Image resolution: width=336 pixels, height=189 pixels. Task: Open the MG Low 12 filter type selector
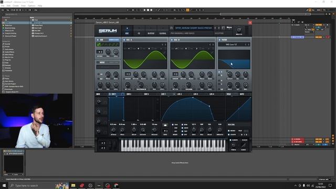(231, 45)
